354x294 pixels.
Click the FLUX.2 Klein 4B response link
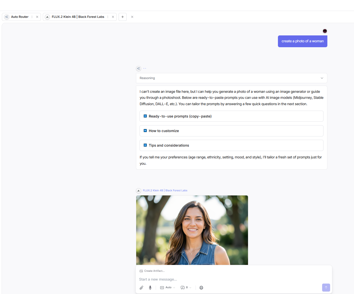point(165,191)
